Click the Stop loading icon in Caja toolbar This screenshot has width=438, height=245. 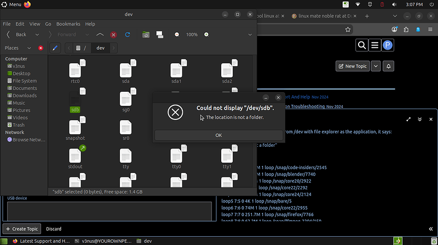pyautogui.click(x=113, y=35)
